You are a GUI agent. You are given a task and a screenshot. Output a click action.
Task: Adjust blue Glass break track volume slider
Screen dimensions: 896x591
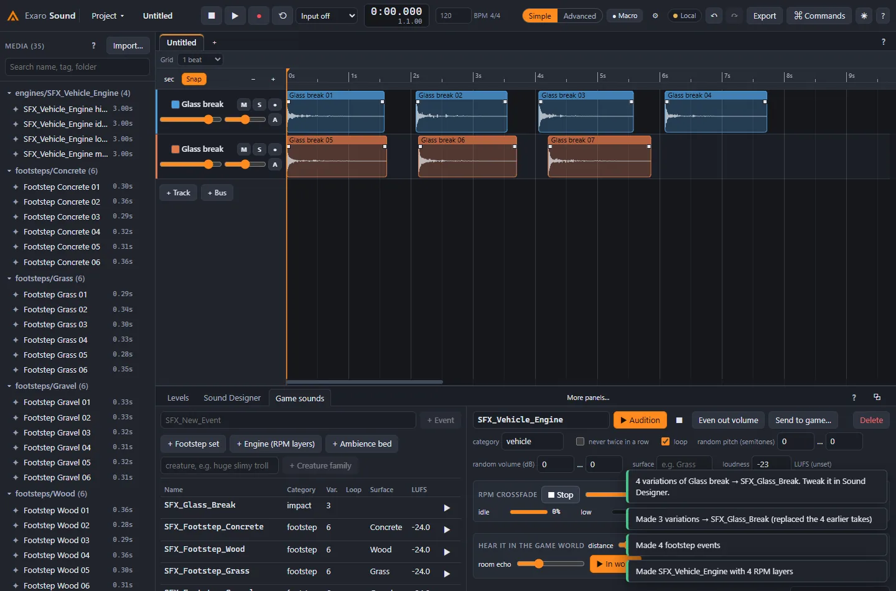190,119
